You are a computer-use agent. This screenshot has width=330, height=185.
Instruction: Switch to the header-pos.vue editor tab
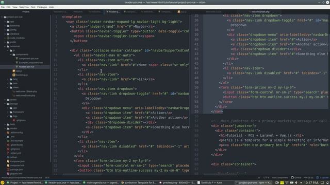click(113, 12)
